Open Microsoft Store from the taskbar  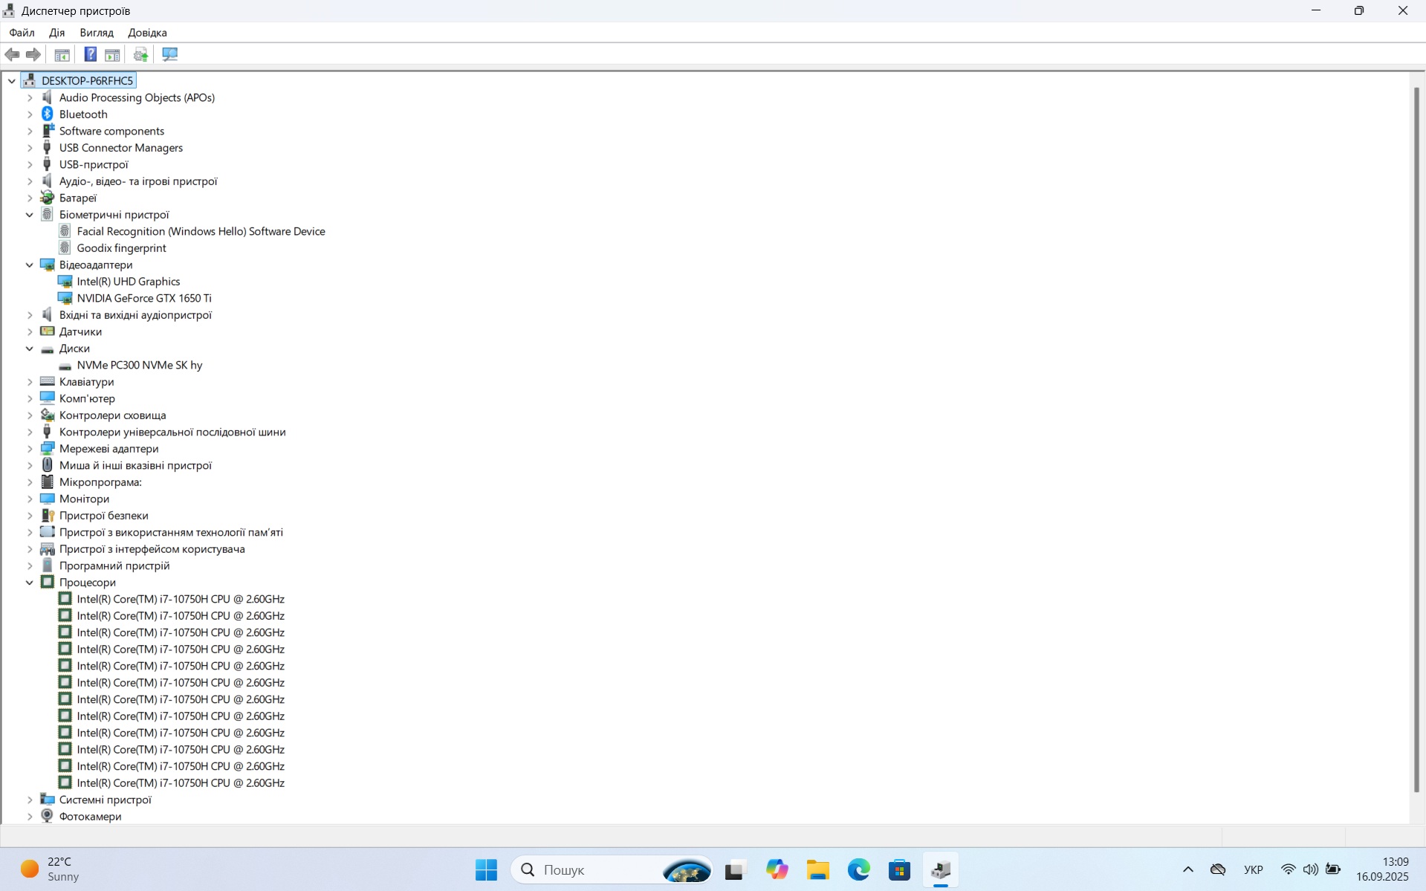tap(899, 869)
